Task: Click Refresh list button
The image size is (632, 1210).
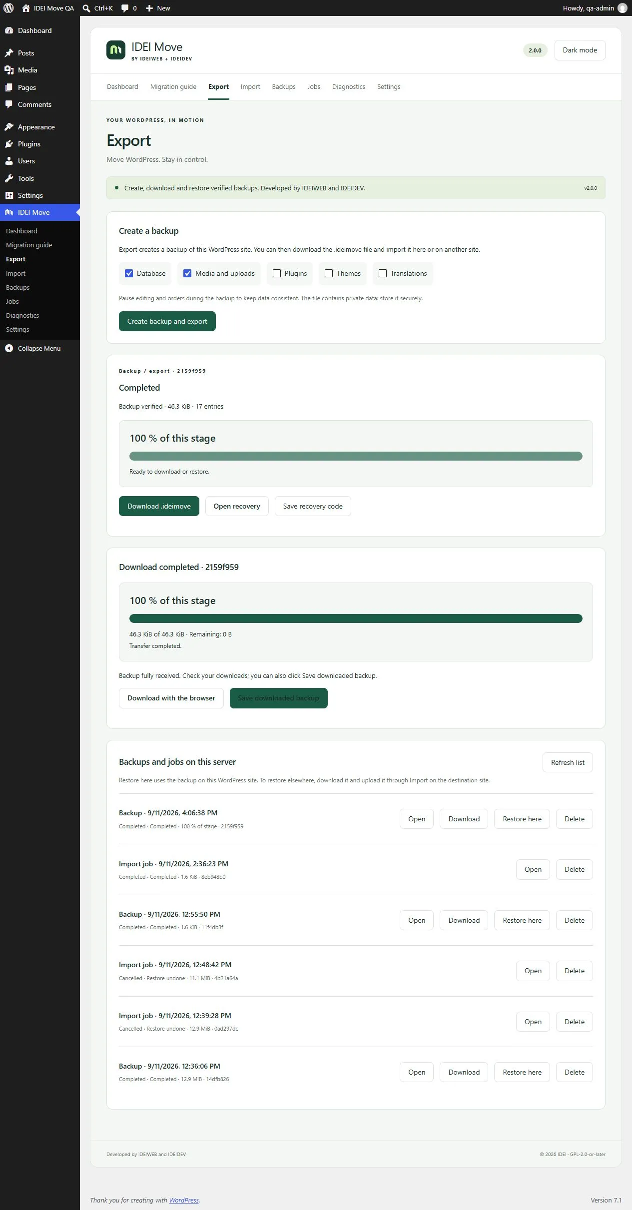Action: 568,762
